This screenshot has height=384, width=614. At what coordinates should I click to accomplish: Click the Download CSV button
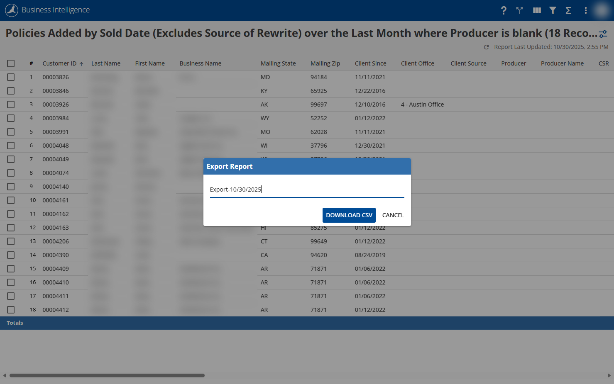pos(349,215)
